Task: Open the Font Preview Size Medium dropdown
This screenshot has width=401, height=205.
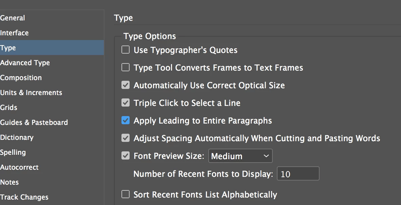Action: pos(241,156)
